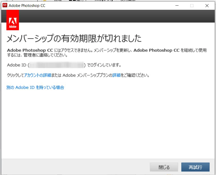The width and height of the screenshot is (216, 175).
Task: Click the disabled maximize button in the title bar
Action: click(x=192, y=6)
